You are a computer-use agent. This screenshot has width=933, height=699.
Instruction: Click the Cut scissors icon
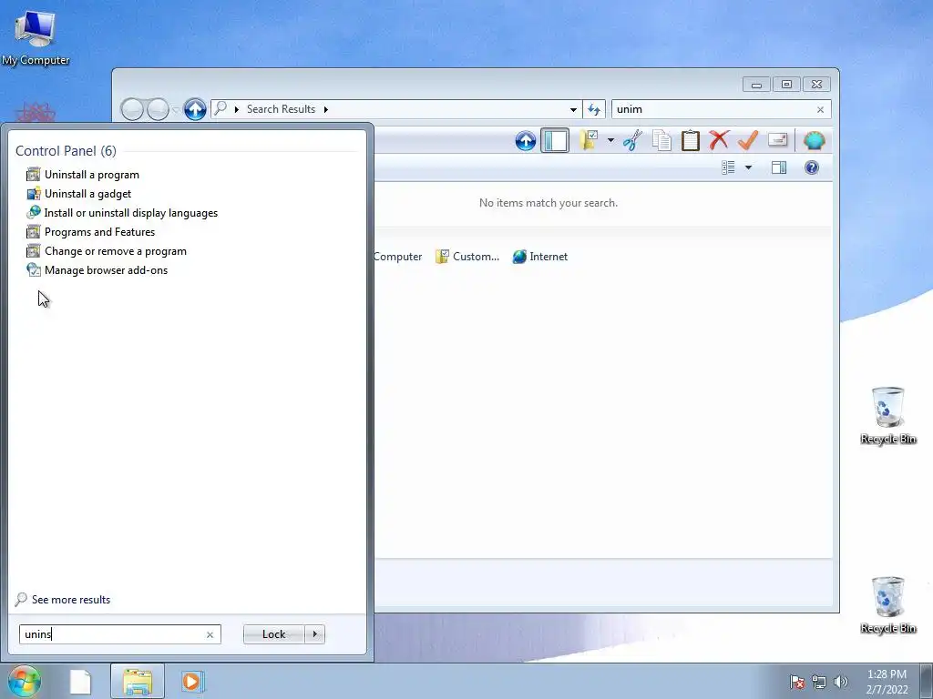632,141
